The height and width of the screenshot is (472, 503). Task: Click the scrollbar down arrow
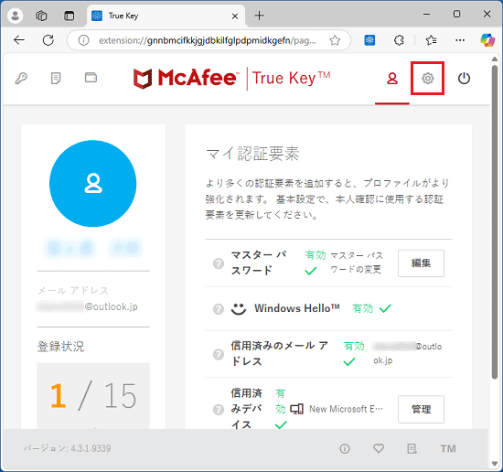pos(495,464)
